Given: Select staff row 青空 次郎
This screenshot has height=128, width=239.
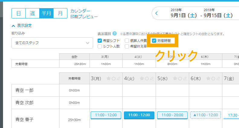Looking at the screenshot, I should point(24,103).
